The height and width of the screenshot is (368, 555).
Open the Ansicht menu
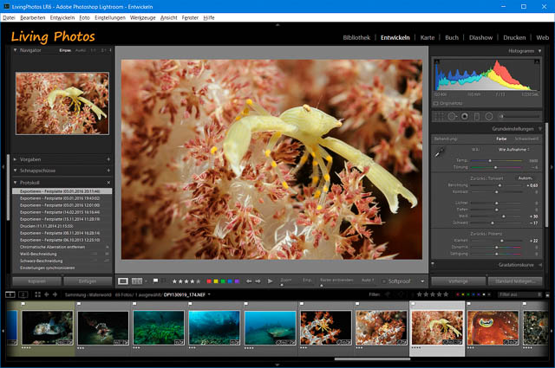point(168,17)
